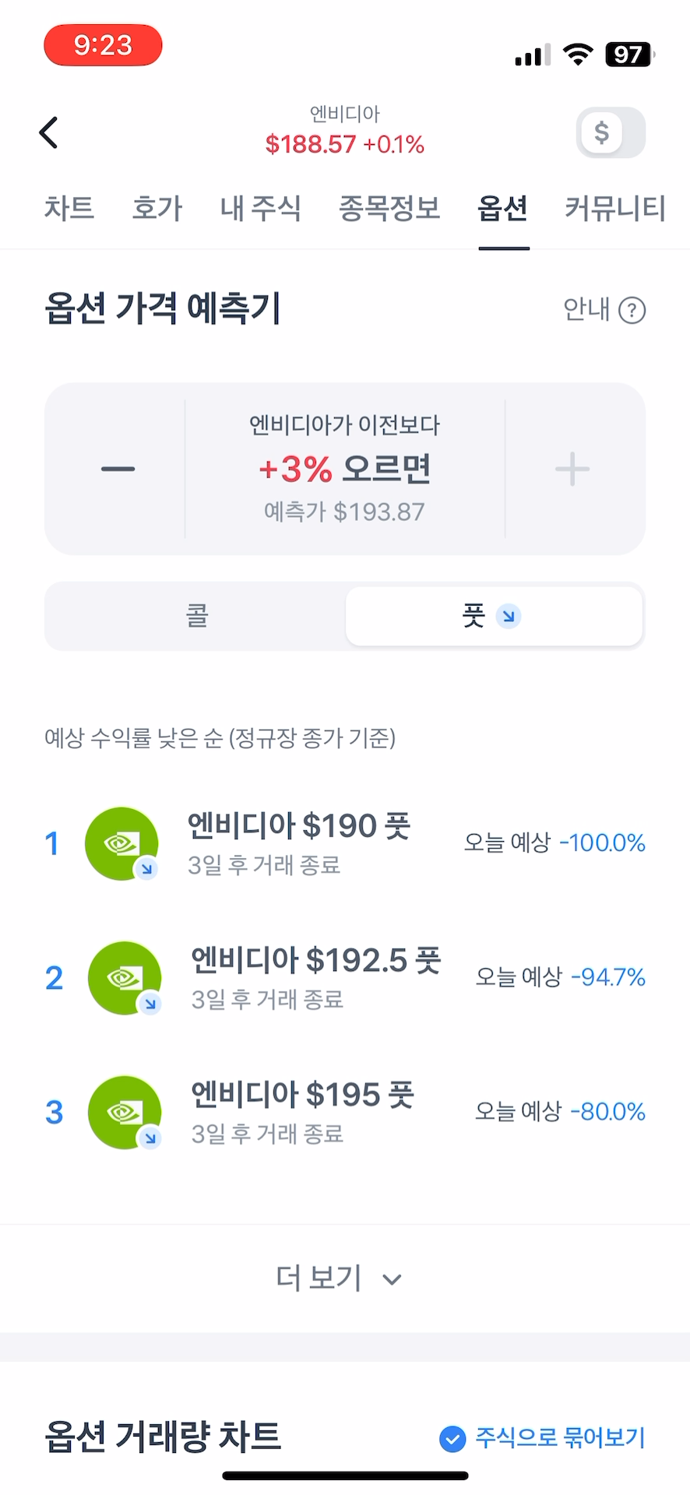
Task: Open the 종목정보 tab
Action: [389, 208]
